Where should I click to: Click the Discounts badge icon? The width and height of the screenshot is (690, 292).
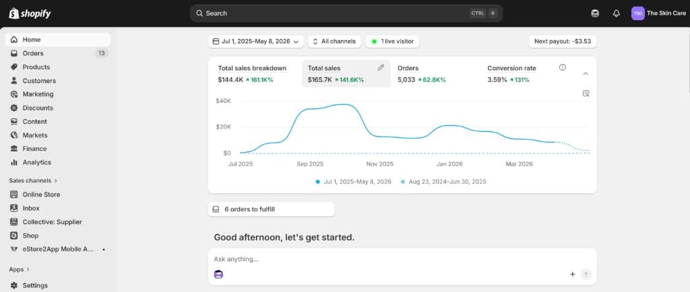(14, 108)
